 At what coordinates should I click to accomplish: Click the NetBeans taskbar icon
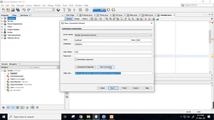pos(96,117)
